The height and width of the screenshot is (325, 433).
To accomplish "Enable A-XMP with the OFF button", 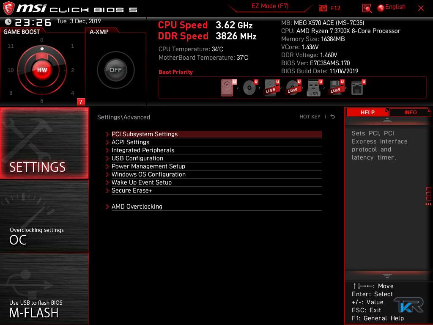I will [115, 70].
